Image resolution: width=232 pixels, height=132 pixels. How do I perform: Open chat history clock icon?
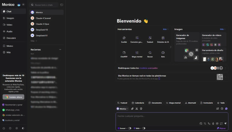222,109
